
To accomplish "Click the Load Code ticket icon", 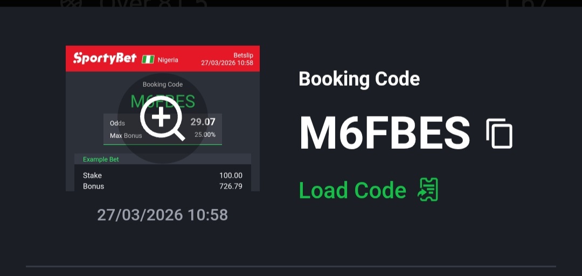I will pyautogui.click(x=428, y=190).
